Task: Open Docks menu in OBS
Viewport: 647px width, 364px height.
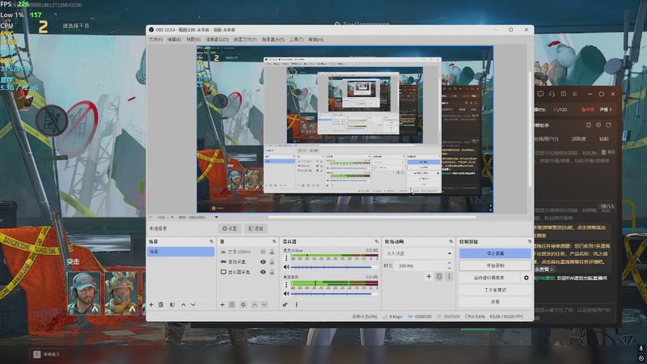Action: pos(217,40)
